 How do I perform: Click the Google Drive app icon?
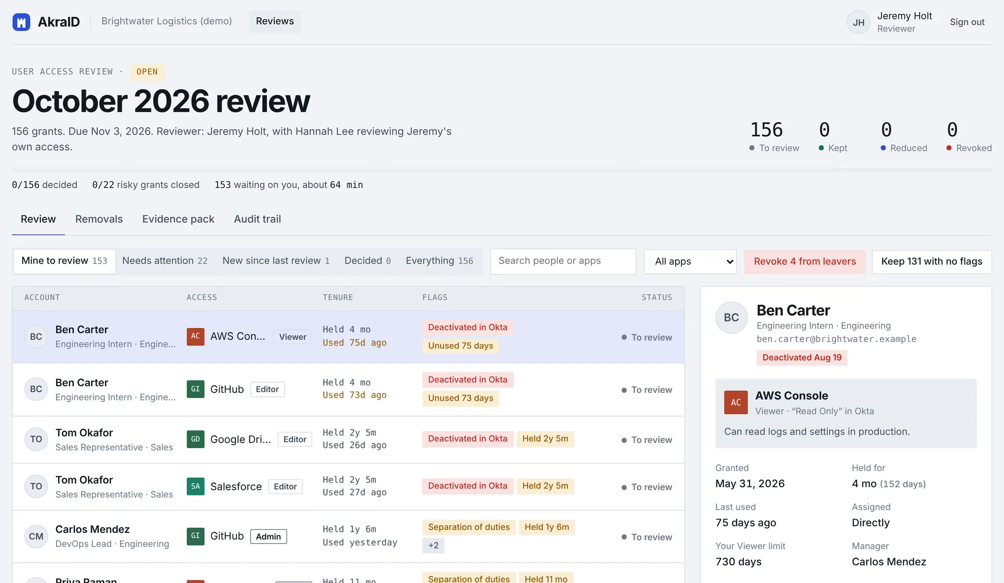(x=195, y=439)
